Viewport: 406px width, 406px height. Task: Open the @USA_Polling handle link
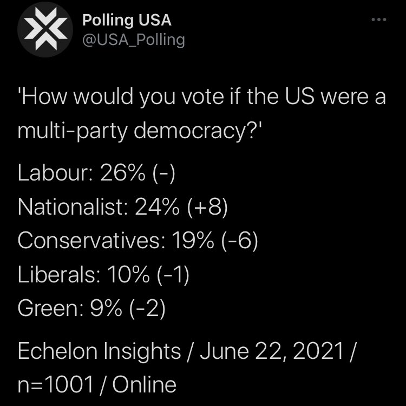point(134,40)
